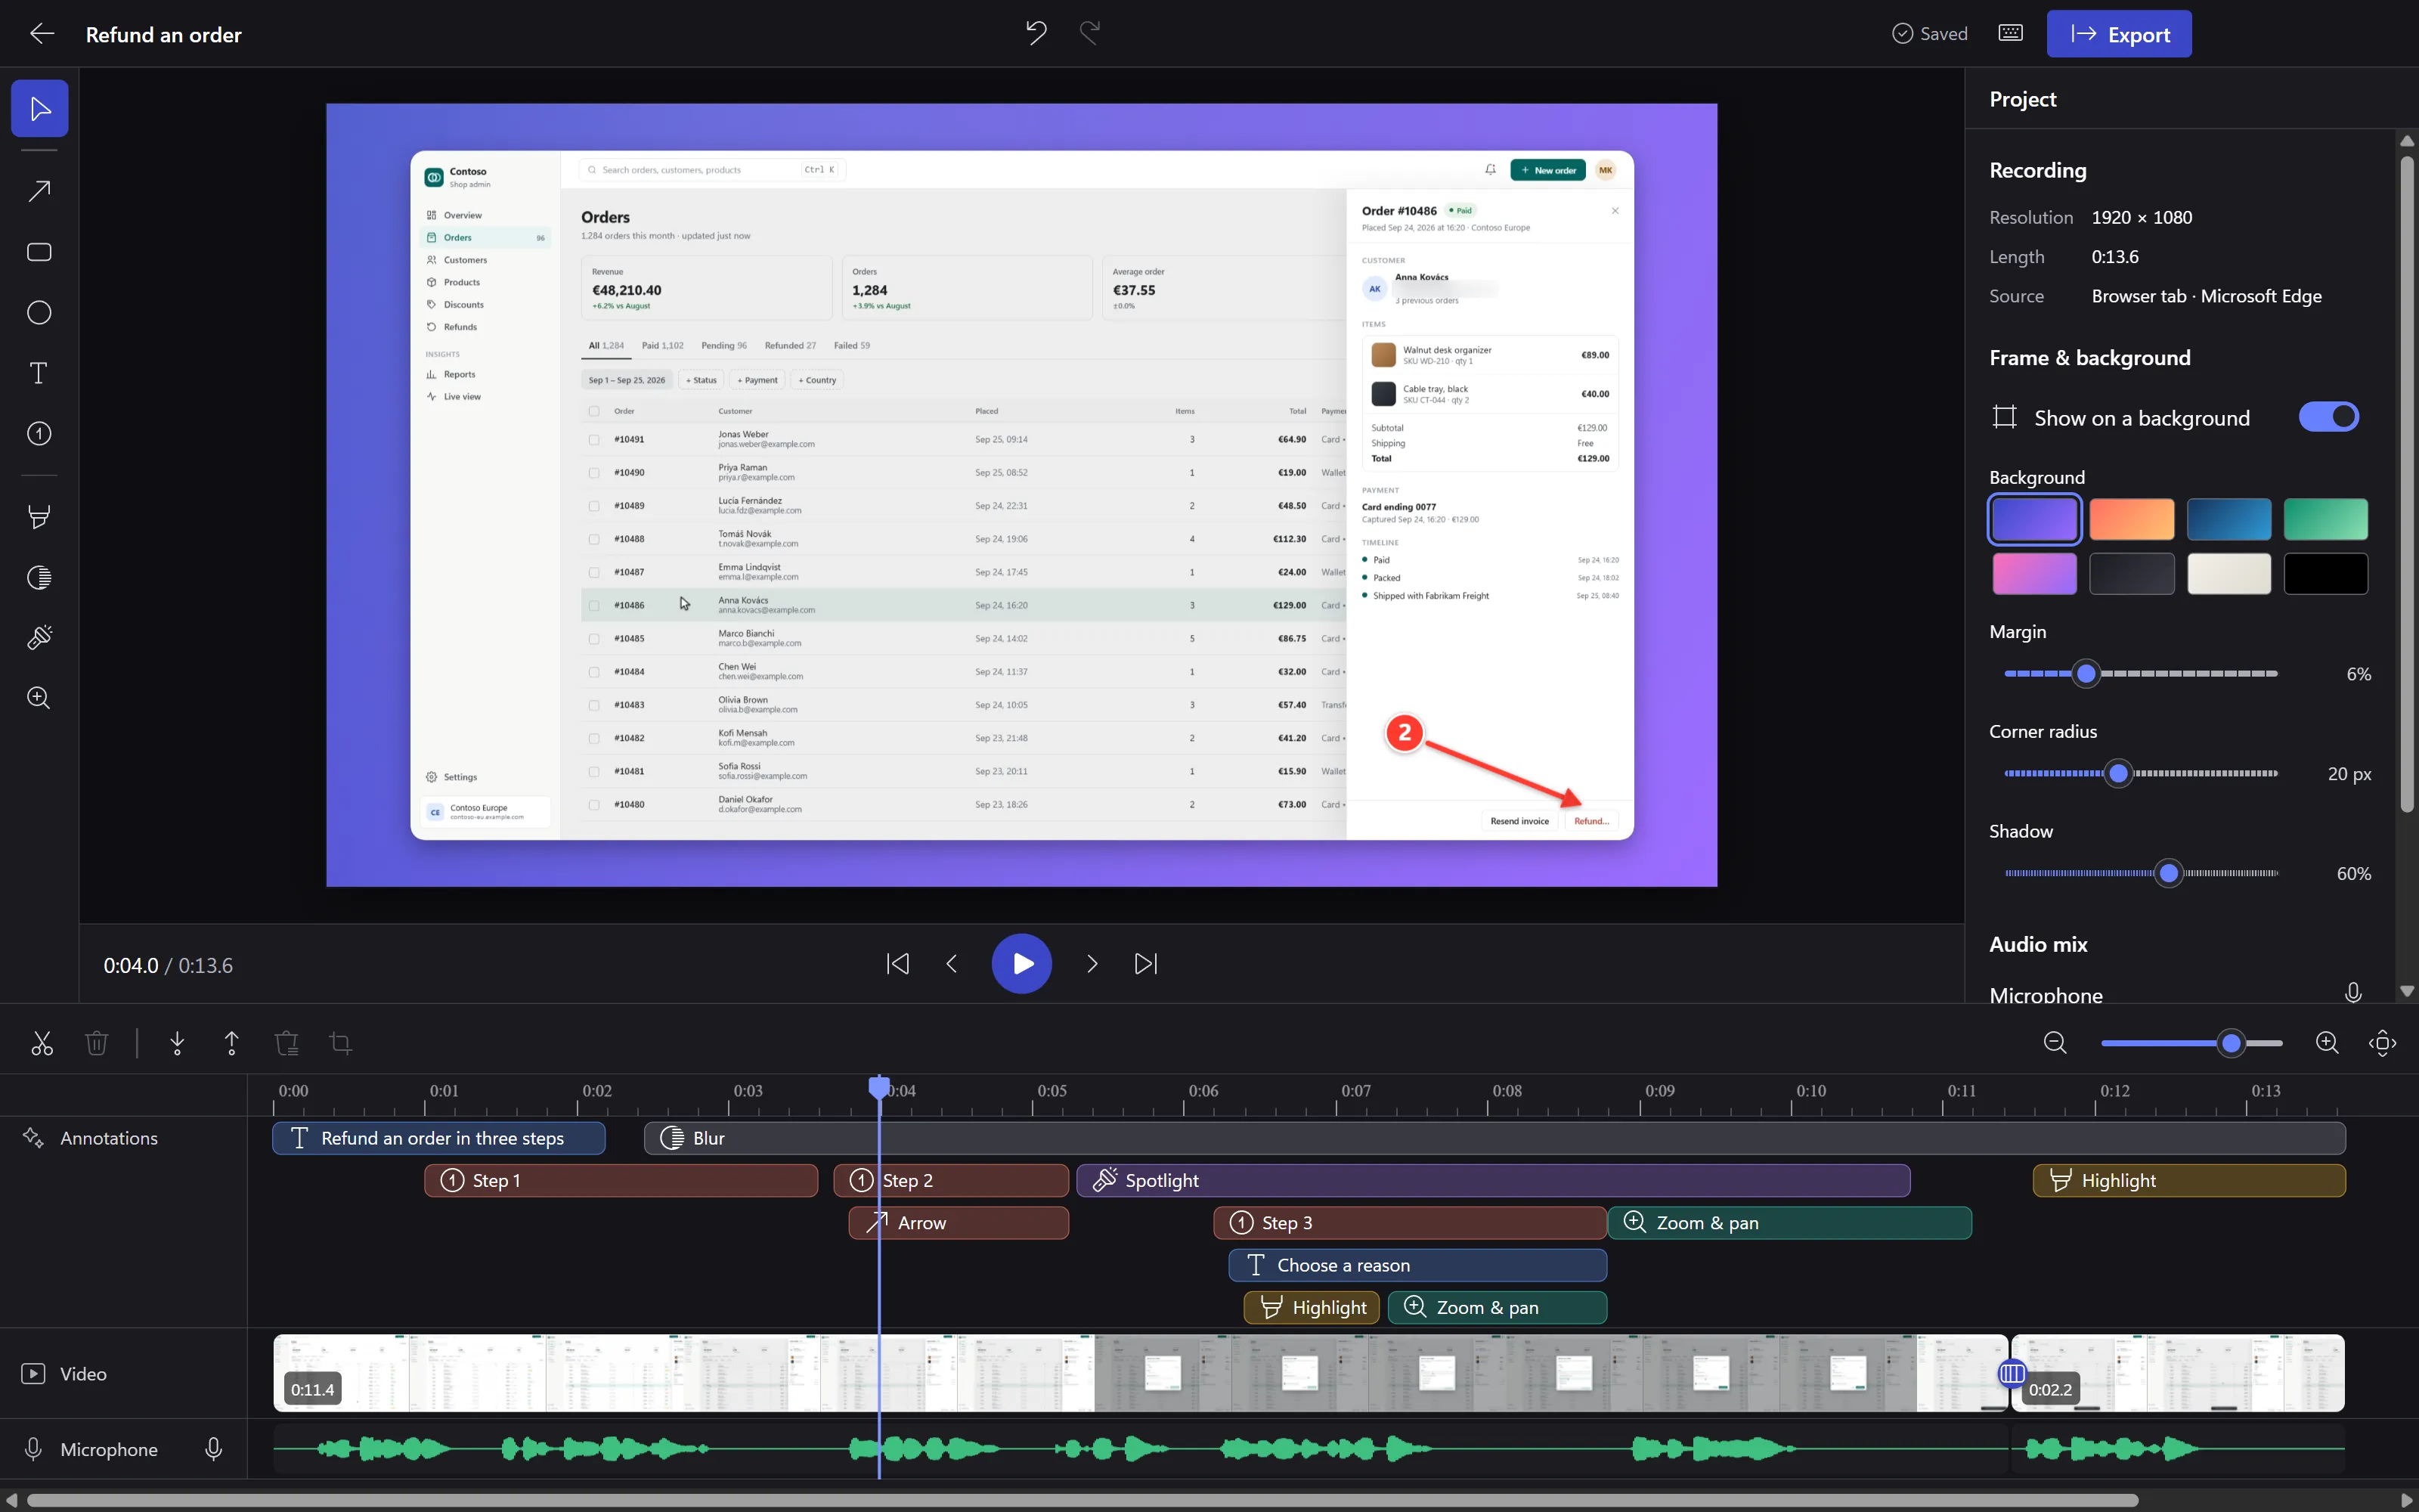Fit timeline to view
This screenshot has width=2419, height=1512.
(x=2383, y=1043)
